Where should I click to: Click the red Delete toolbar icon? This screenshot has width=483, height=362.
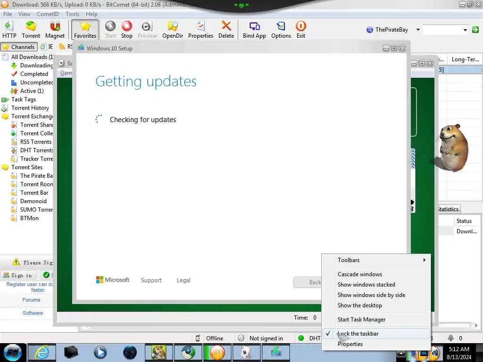click(x=226, y=30)
